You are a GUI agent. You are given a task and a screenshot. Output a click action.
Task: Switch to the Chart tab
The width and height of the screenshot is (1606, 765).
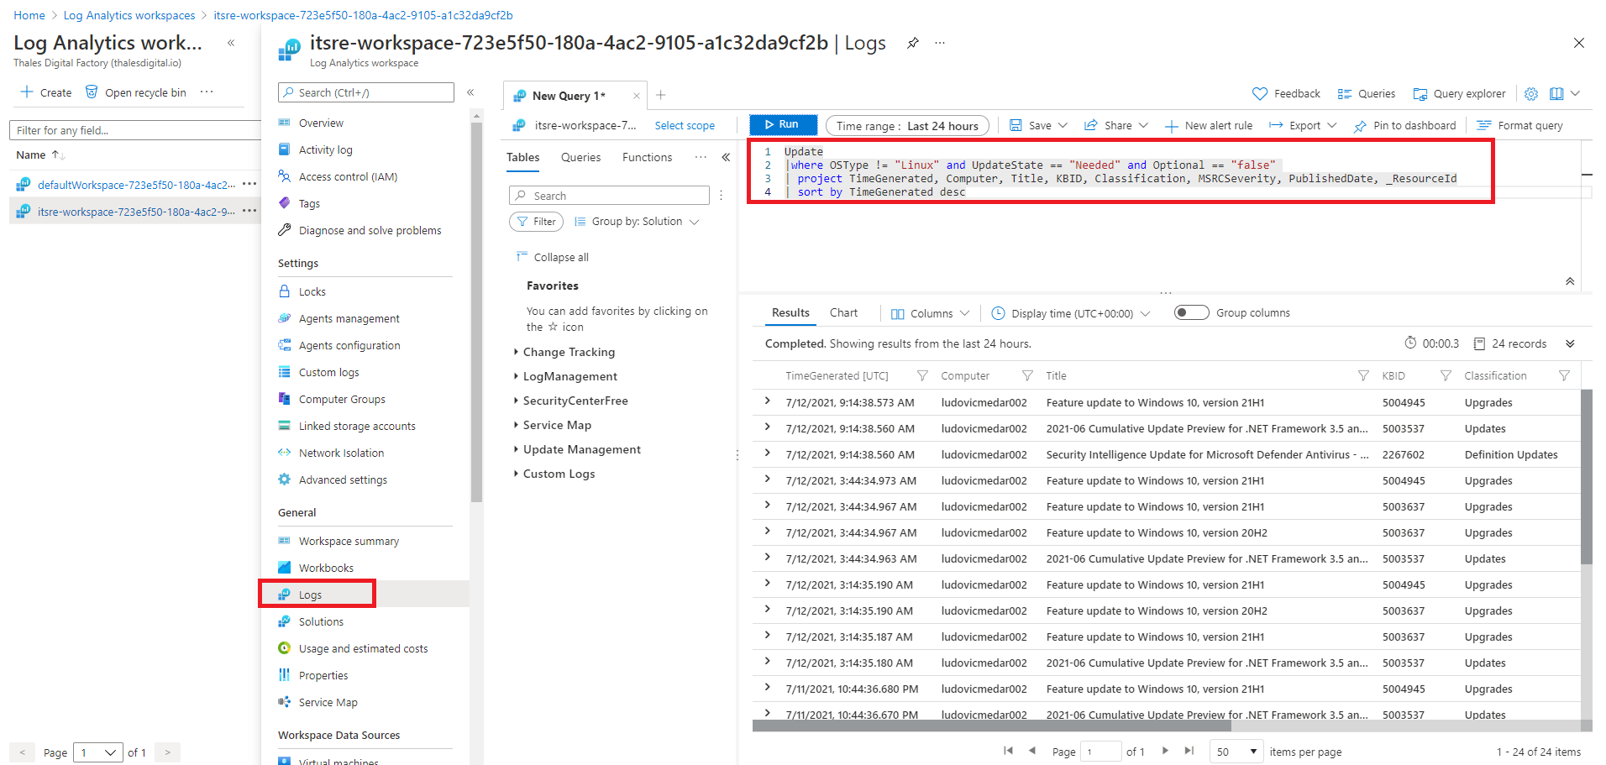843,312
